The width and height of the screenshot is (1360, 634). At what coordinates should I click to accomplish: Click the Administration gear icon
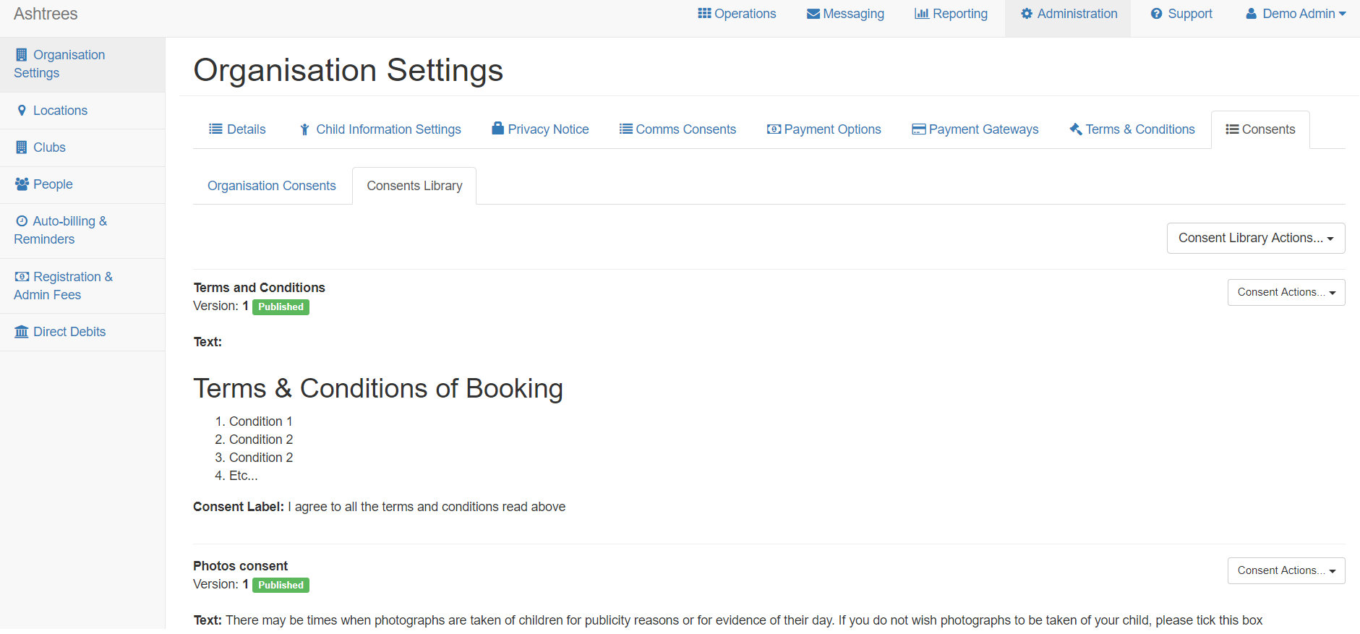pyautogui.click(x=1027, y=14)
